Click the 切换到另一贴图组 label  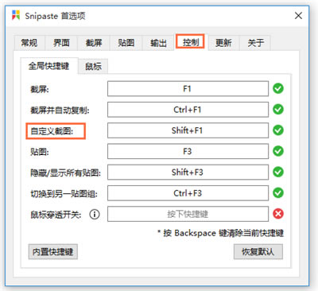pyautogui.click(x=64, y=194)
